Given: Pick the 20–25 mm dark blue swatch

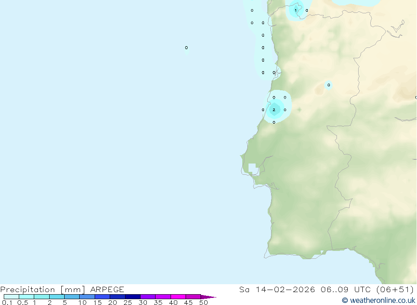Looking at the screenshot, I should [118, 297].
